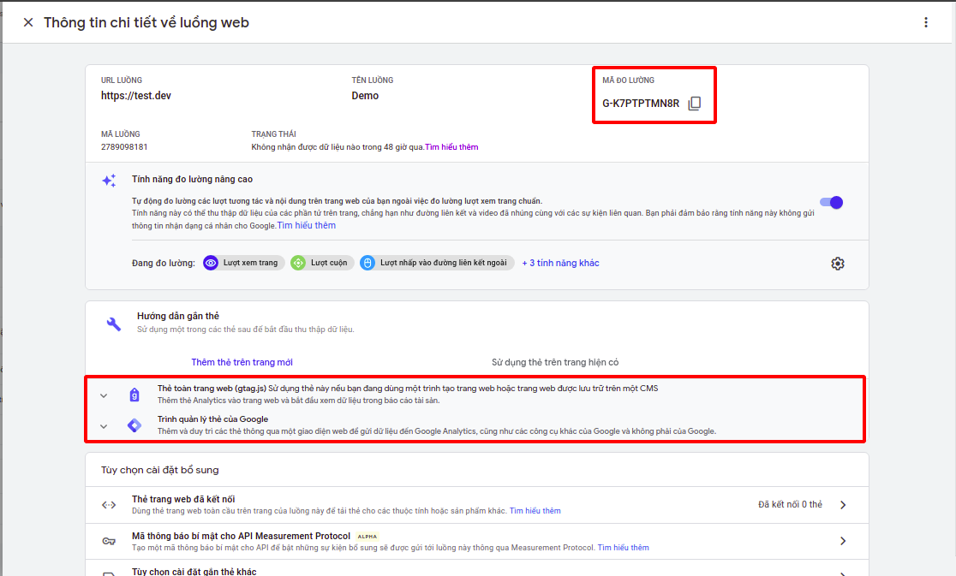Click the Tính năng đo lường nâng cao heading
This screenshot has width=956, height=576.
[x=192, y=179]
